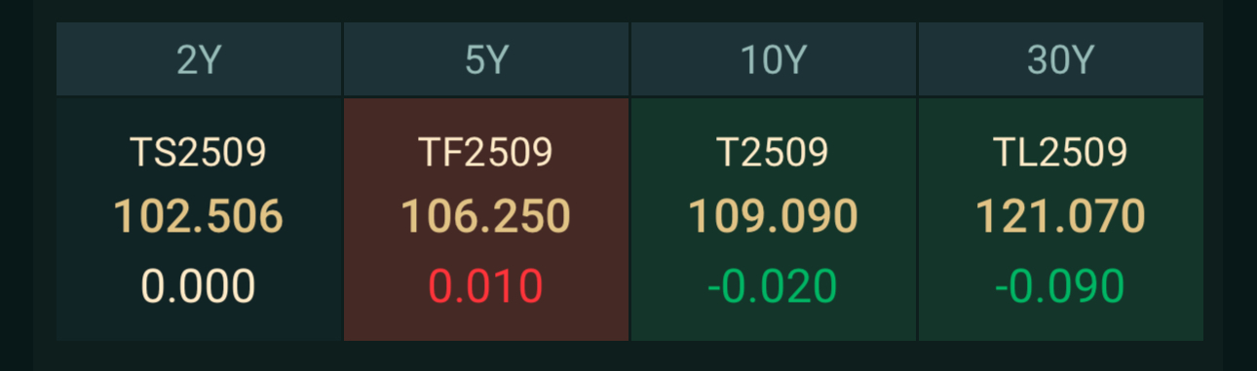Screen dimensions: 1257x371
Task: Open the TL2509 contract label
Action: (1060, 152)
